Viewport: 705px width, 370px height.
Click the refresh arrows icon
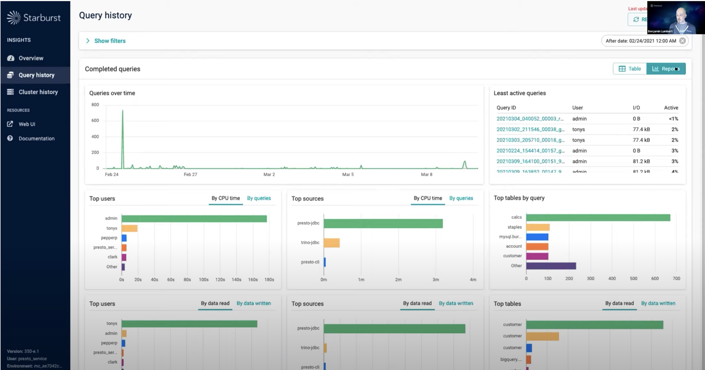[636, 19]
